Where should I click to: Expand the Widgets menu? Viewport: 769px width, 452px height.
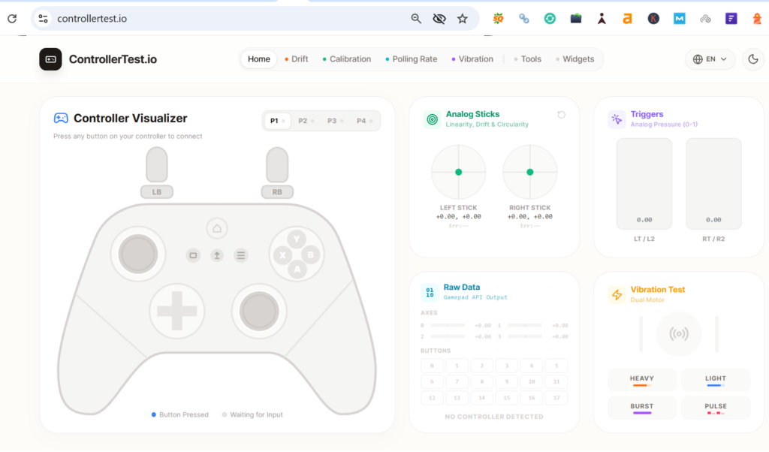(x=574, y=59)
